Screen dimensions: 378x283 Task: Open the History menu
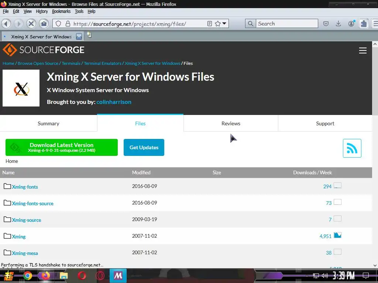pyautogui.click(x=42, y=11)
